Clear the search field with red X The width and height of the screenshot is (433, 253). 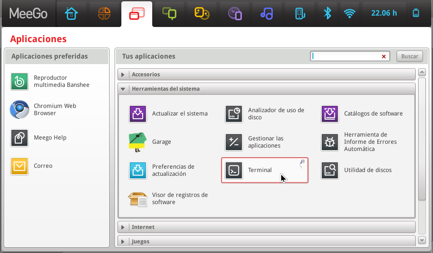[384, 57]
